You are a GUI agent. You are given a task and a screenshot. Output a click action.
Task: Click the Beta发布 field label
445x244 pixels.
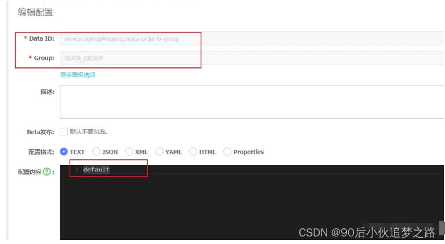pyautogui.click(x=41, y=132)
